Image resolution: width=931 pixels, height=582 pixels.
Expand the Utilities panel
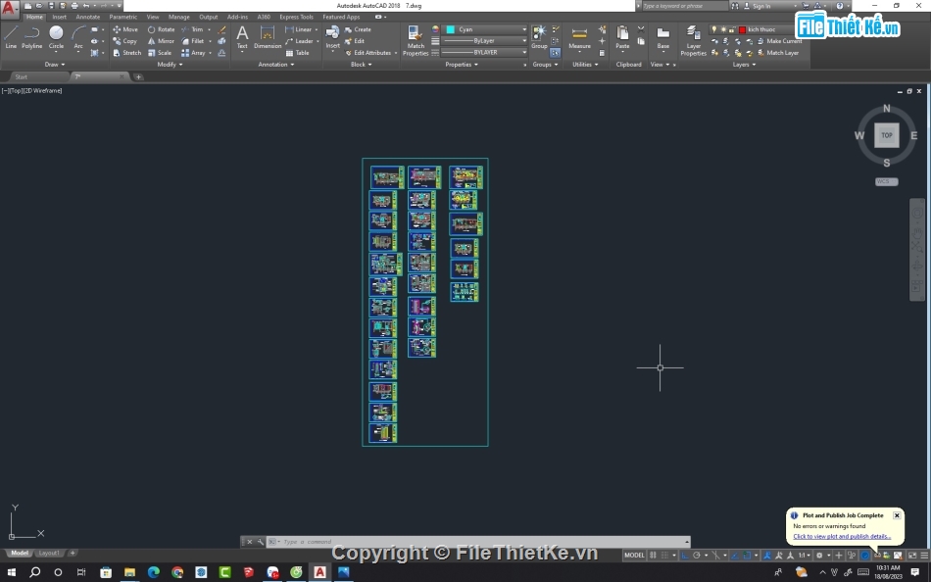coord(585,64)
